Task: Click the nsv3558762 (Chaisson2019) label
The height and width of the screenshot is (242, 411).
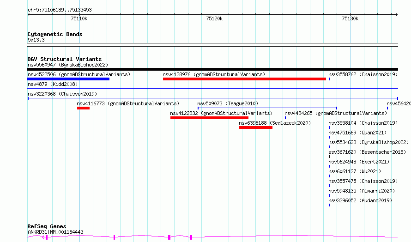Action: click(363, 74)
